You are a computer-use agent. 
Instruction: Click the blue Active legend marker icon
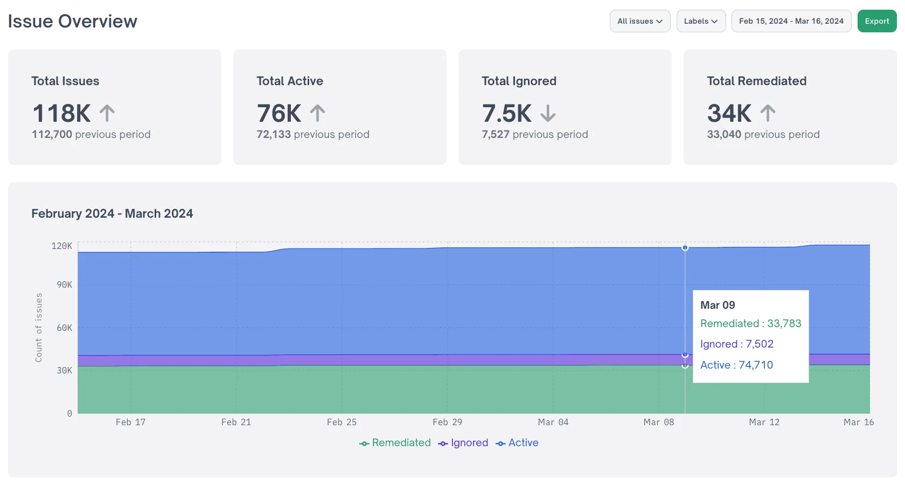(x=500, y=442)
